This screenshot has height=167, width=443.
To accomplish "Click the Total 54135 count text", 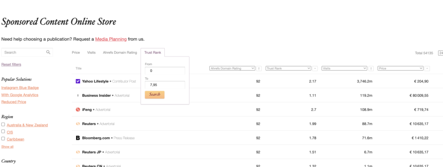I will click(424, 53).
